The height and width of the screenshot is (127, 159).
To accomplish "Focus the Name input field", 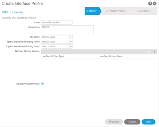I will click(57, 22).
